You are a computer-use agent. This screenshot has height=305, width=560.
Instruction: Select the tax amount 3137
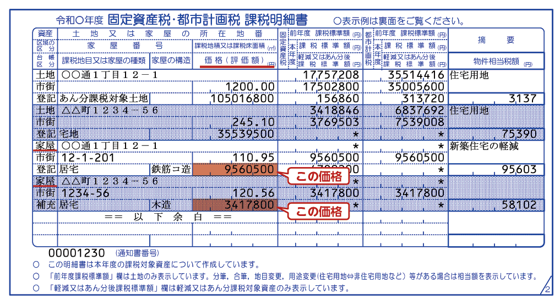point(523,99)
